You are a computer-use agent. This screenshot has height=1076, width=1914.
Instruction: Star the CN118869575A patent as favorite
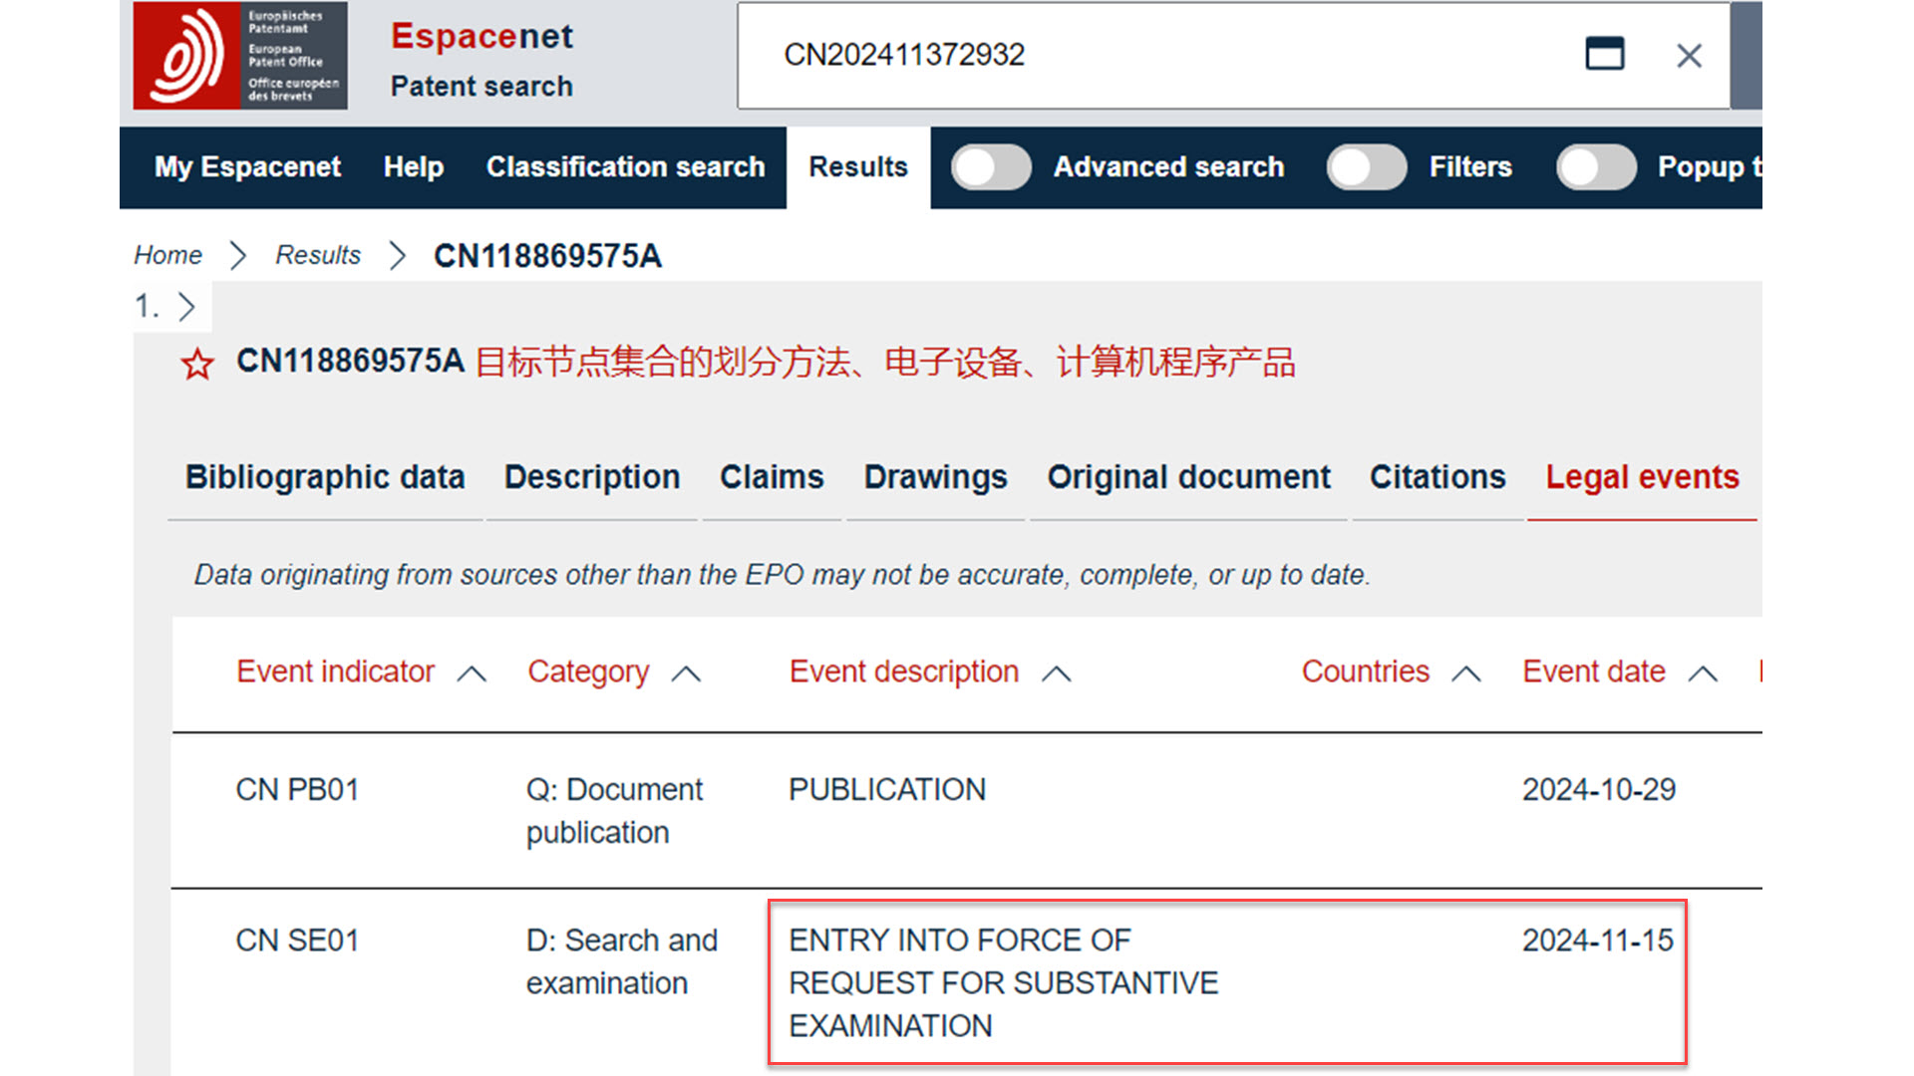197,365
